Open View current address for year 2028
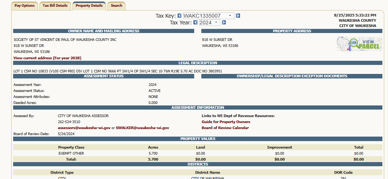The width and height of the screenshot is (388, 179). tap(47, 58)
